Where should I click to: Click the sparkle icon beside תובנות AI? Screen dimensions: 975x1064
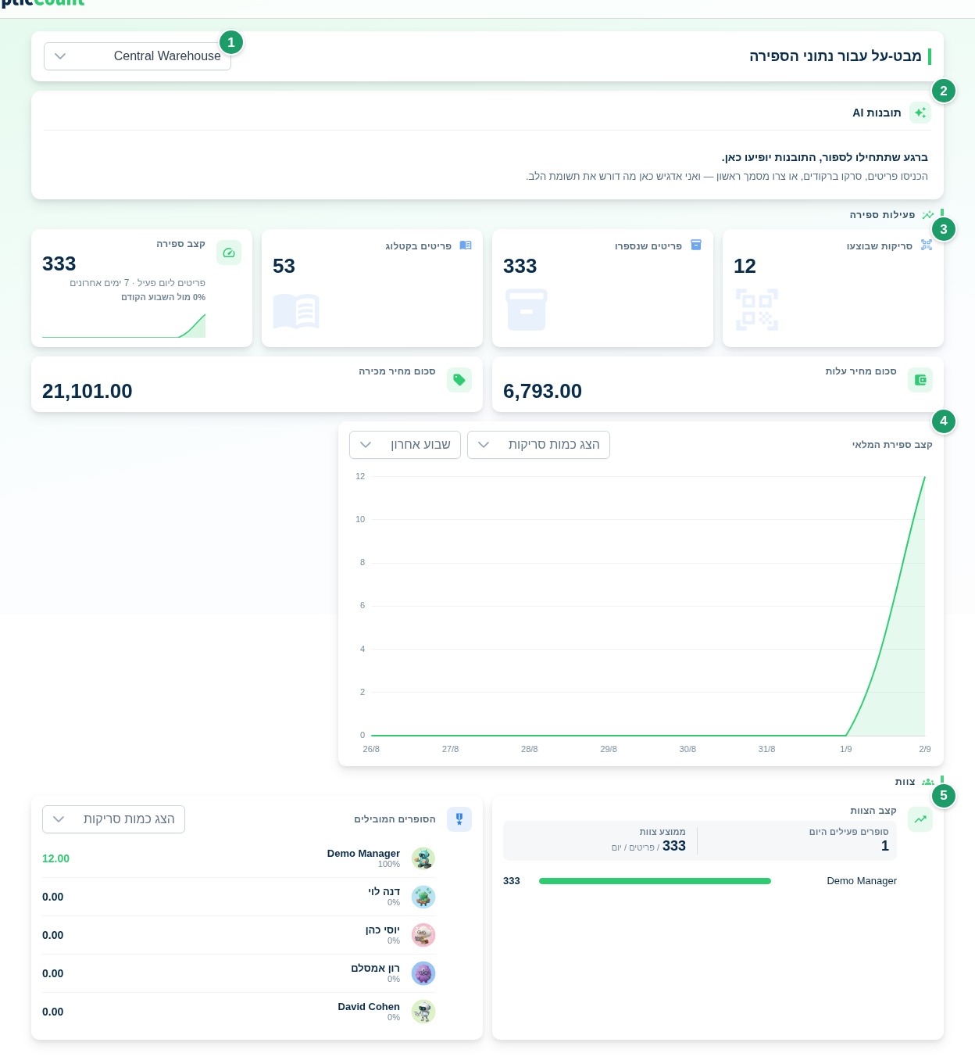920,113
